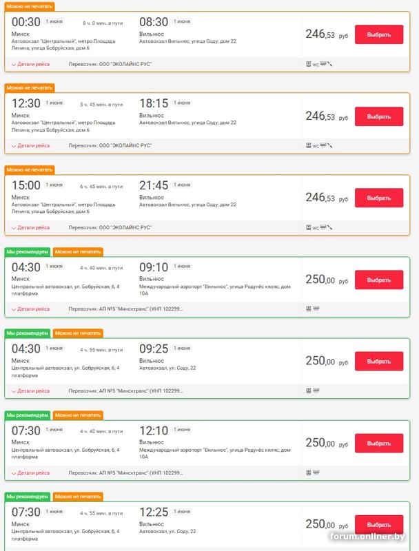Viewport: 419px width, 551px height.
Task: Click air conditioner icon on the 15:00 trip
Action: tap(323, 227)
